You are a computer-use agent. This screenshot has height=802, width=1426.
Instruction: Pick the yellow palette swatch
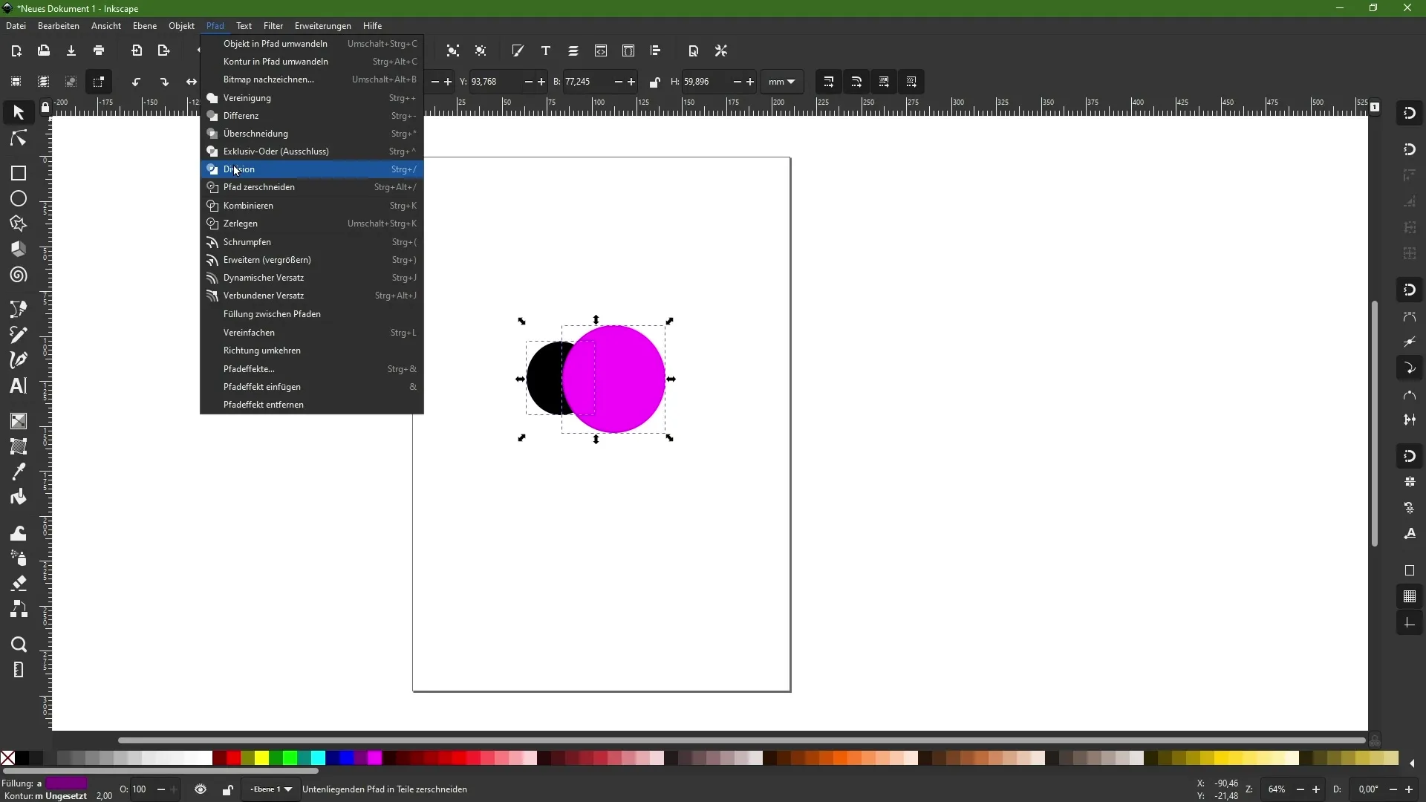[x=262, y=758]
